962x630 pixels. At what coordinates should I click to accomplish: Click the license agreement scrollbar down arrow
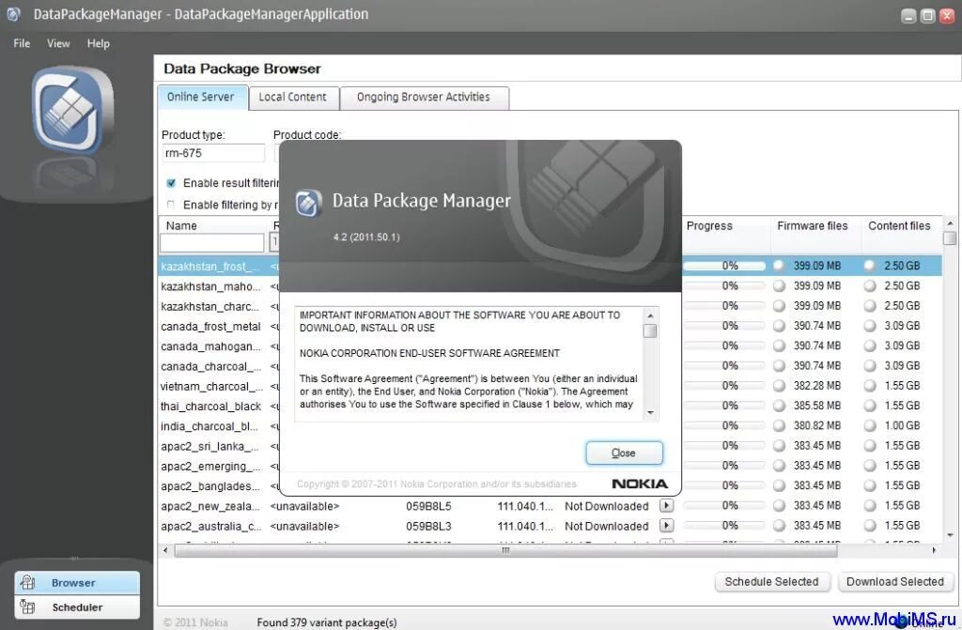coord(650,413)
